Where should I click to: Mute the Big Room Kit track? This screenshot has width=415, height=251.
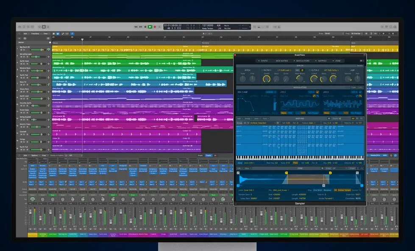22,50
